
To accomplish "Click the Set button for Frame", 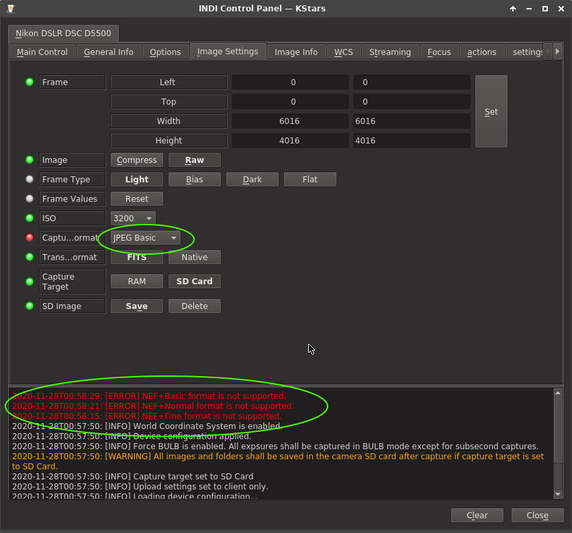I will tap(491, 111).
